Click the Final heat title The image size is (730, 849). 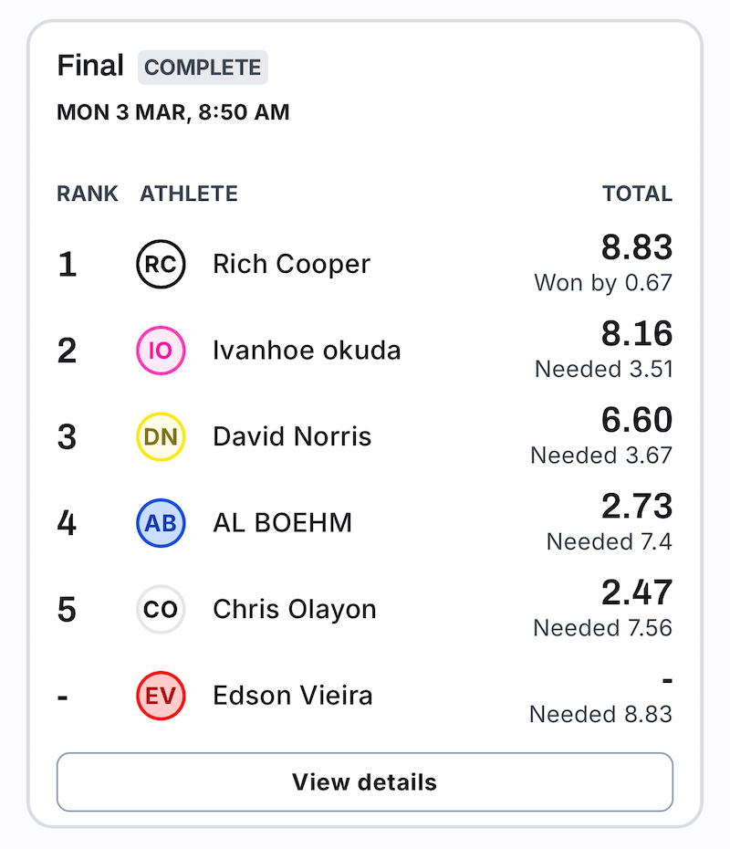point(90,66)
